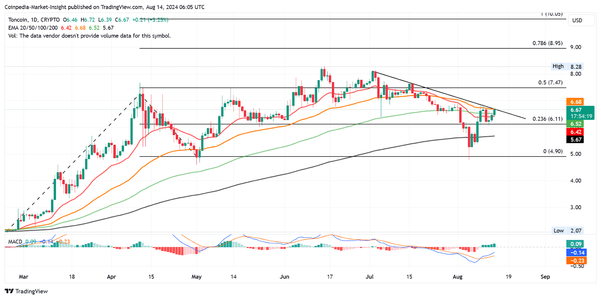Click the 0.5 (7.47) Fibonacci level label

(x=550, y=82)
